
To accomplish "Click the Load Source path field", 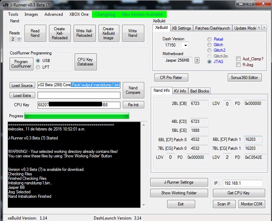I will pyautogui.click(x=79, y=85).
